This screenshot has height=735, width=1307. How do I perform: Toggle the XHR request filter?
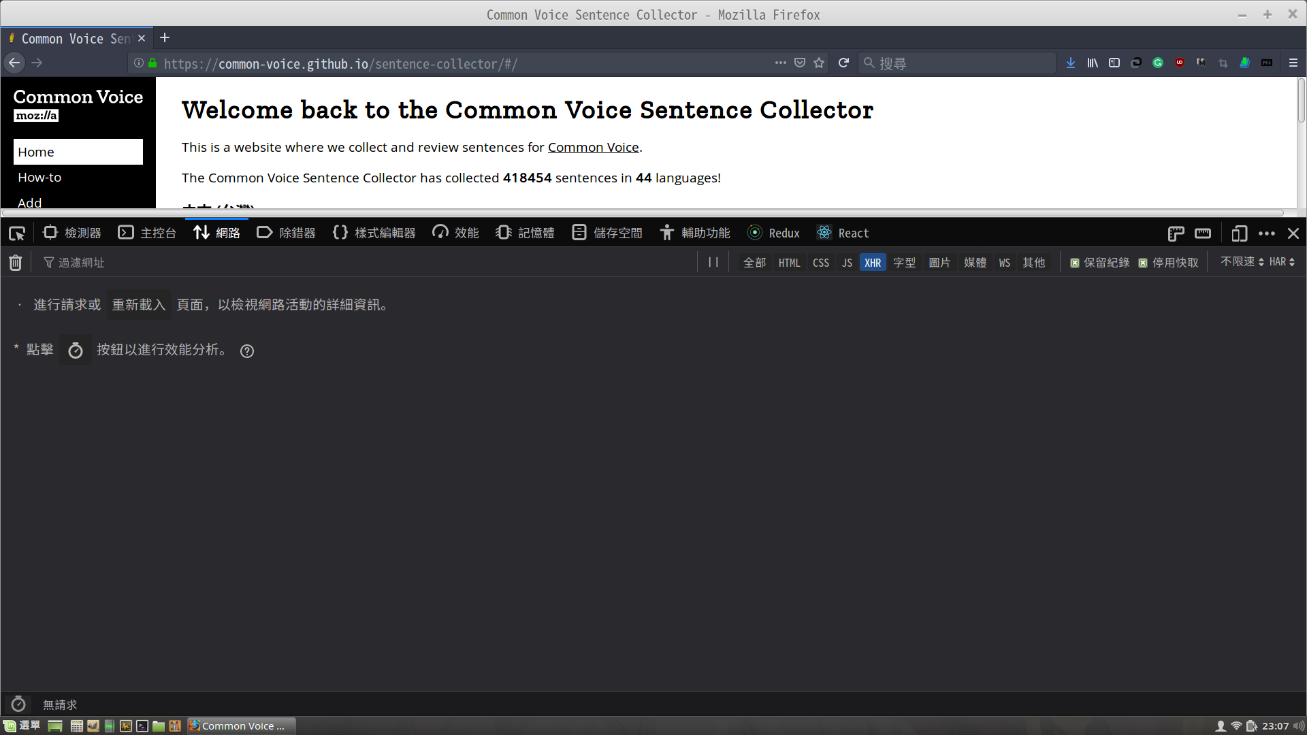click(873, 263)
